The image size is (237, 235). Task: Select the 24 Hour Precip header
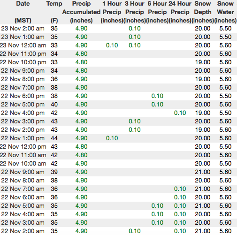click(x=180, y=12)
